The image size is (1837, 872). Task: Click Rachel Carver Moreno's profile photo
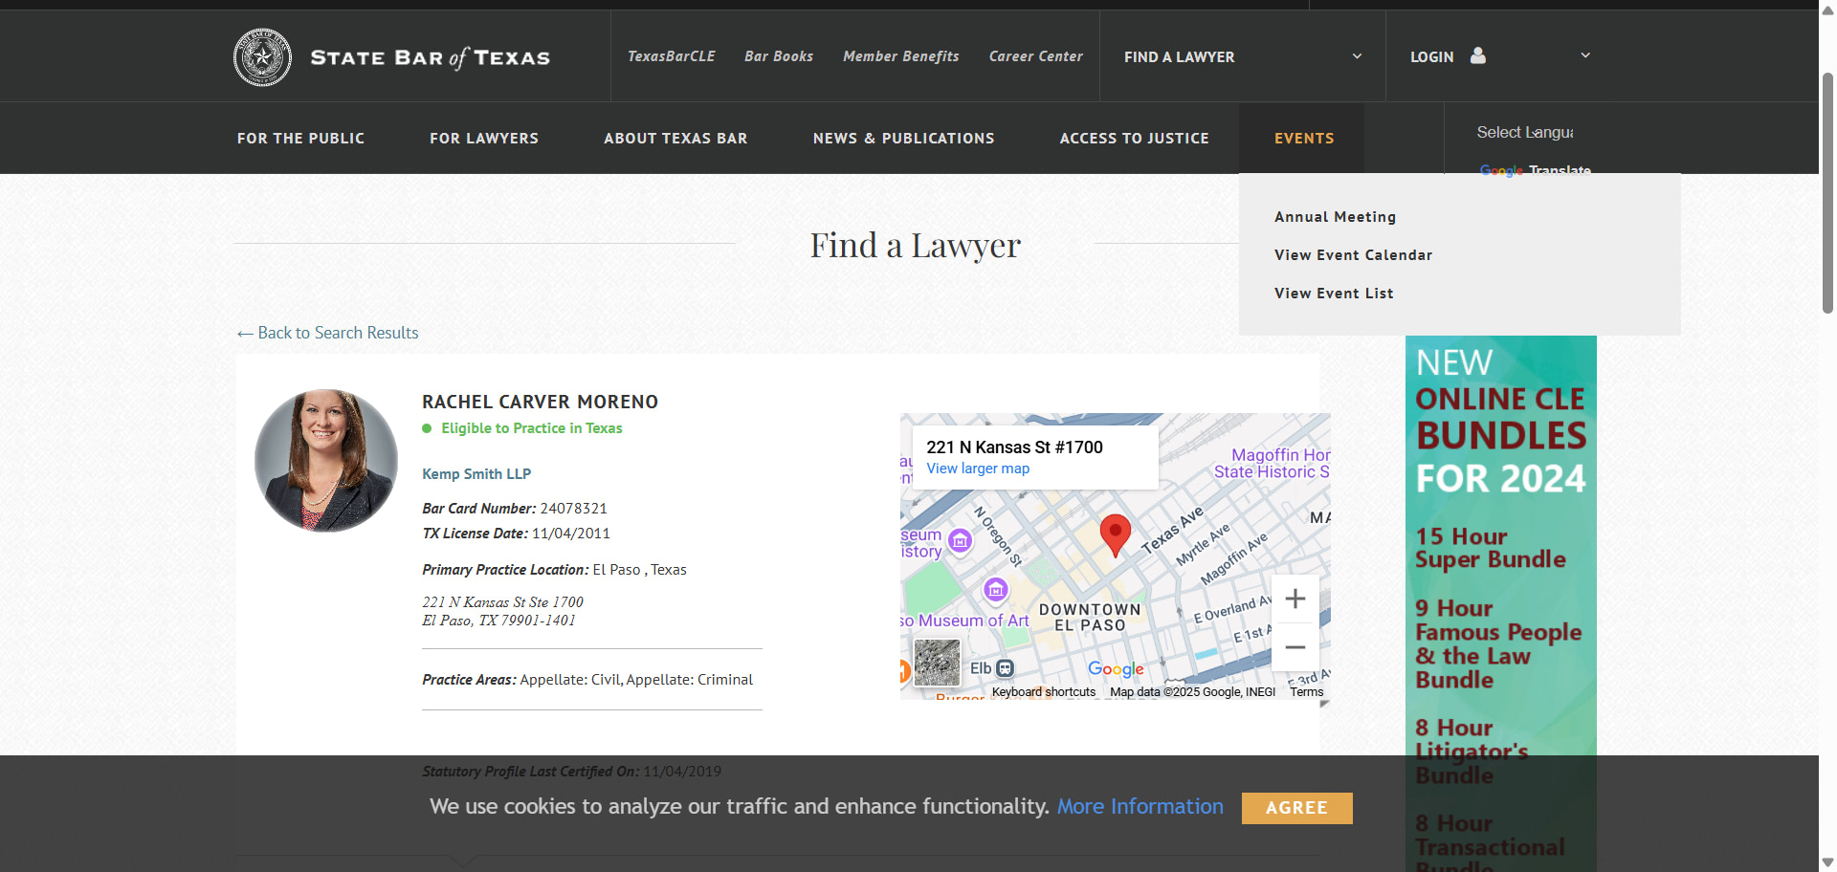[x=326, y=461]
